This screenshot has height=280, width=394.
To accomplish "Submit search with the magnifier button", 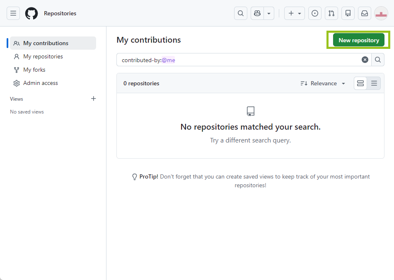I will 378,60.
